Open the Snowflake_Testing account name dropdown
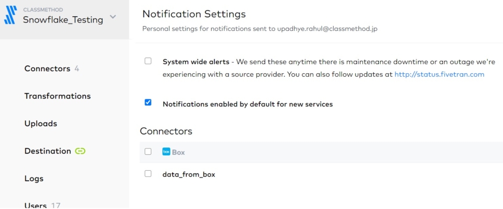Viewport: 503px width, 209px height. [63, 19]
